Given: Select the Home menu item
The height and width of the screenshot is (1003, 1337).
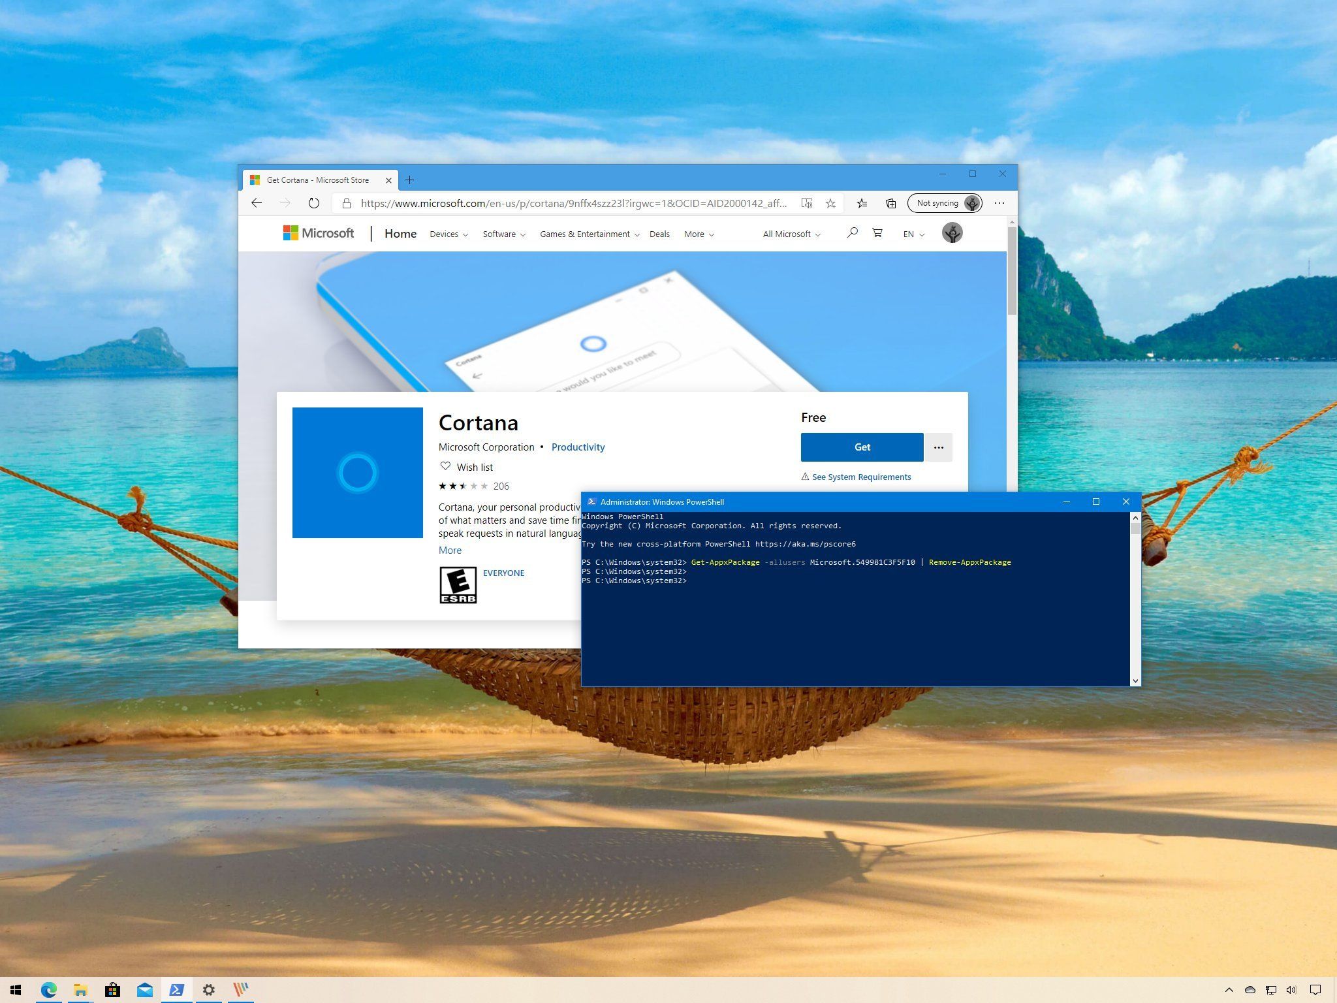Looking at the screenshot, I should [400, 233].
